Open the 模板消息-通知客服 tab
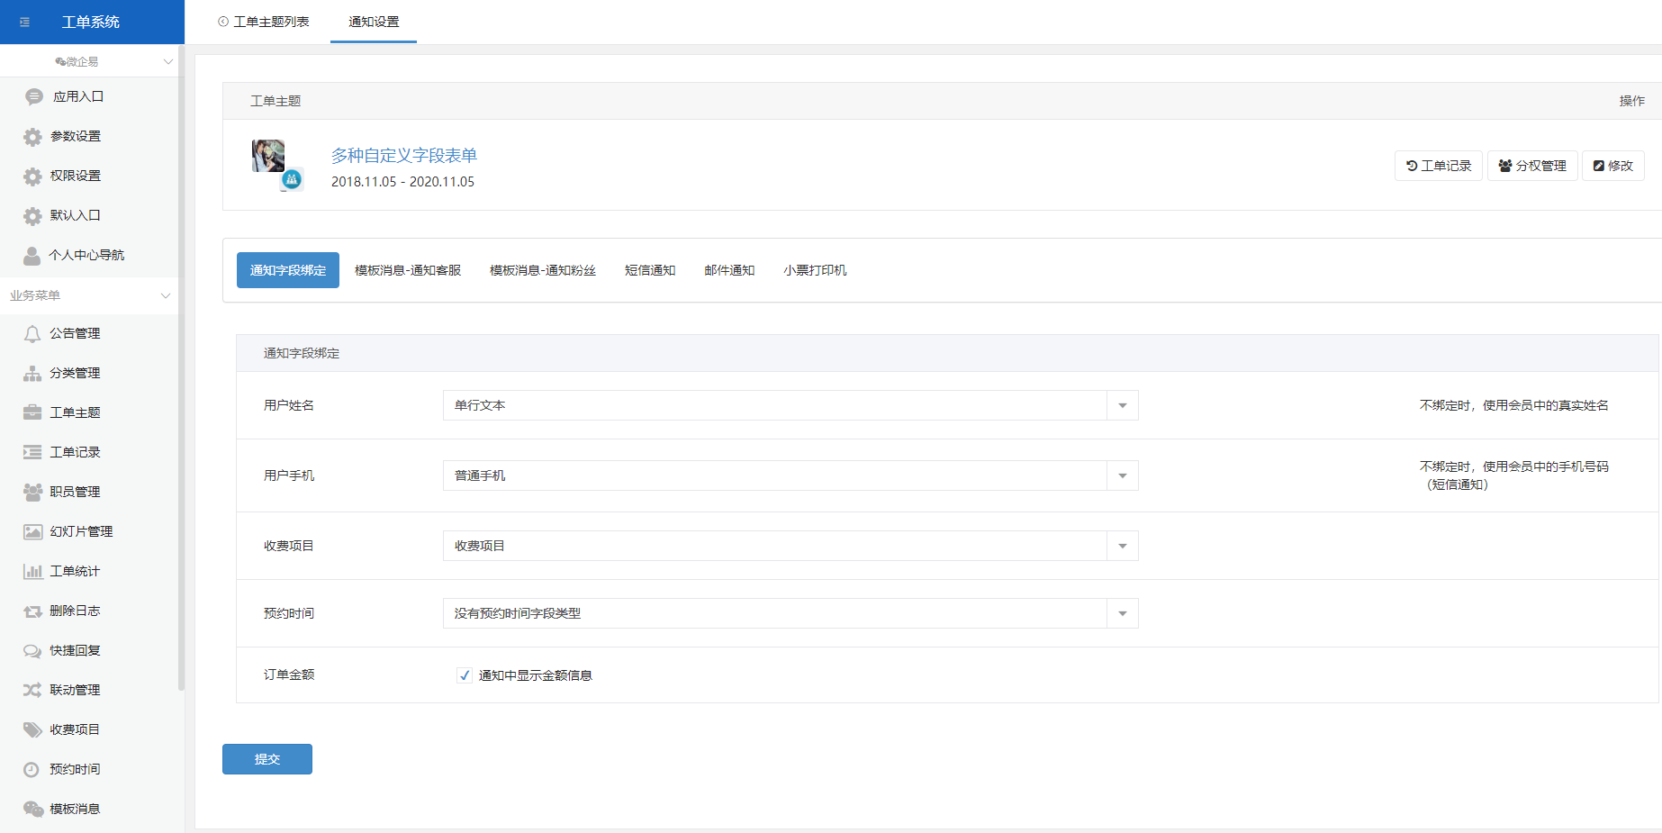The height and width of the screenshot is (833, 1662). coord(408,270)
